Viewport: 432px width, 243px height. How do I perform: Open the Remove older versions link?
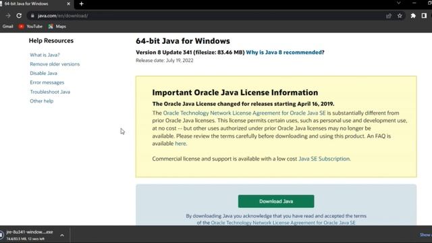[55, 64]
